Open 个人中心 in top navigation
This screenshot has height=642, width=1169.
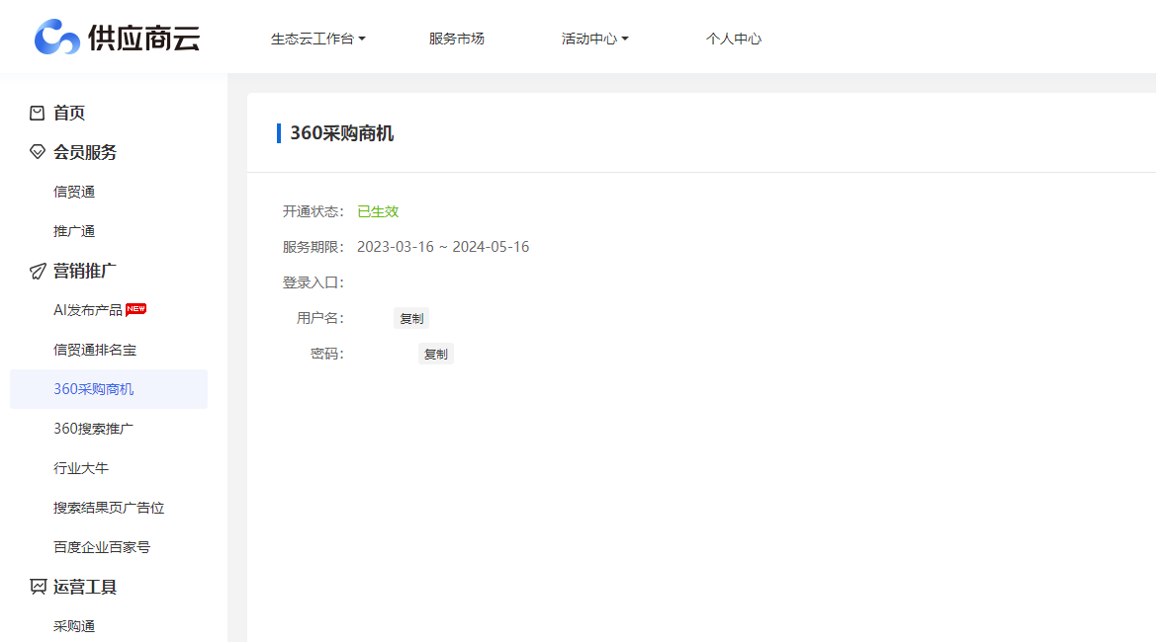734,39
